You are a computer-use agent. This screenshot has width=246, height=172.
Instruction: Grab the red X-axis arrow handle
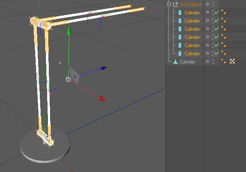pyautogui.click(x=102, y=99)
